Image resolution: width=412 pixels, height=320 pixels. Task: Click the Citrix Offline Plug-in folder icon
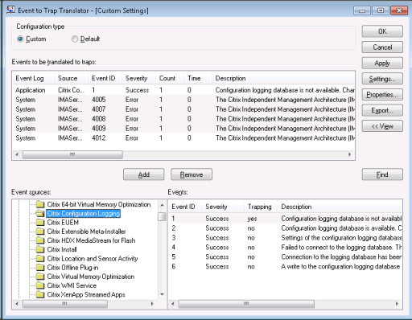[x=40, y=268]
